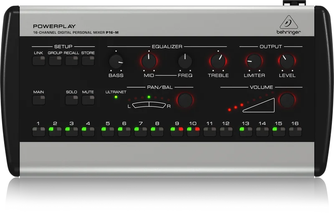
Task: Select channel 1 button
Action: (x=38, y=131)
